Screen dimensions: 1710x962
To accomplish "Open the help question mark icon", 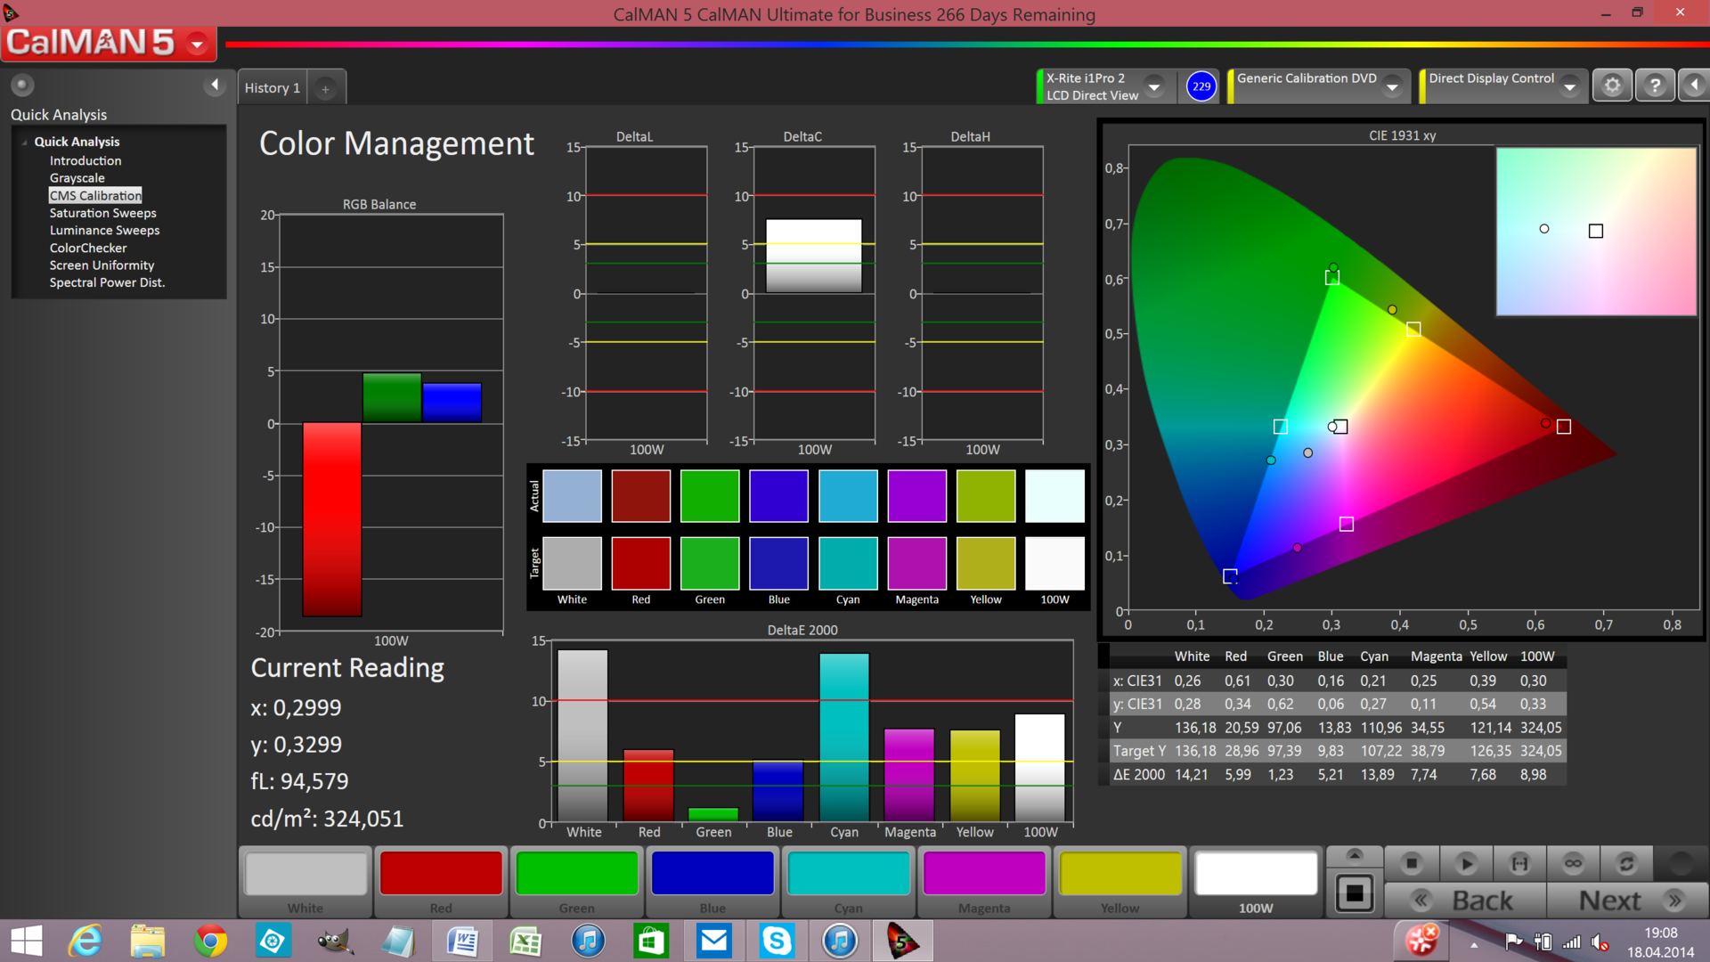I will coord(1655,86).
